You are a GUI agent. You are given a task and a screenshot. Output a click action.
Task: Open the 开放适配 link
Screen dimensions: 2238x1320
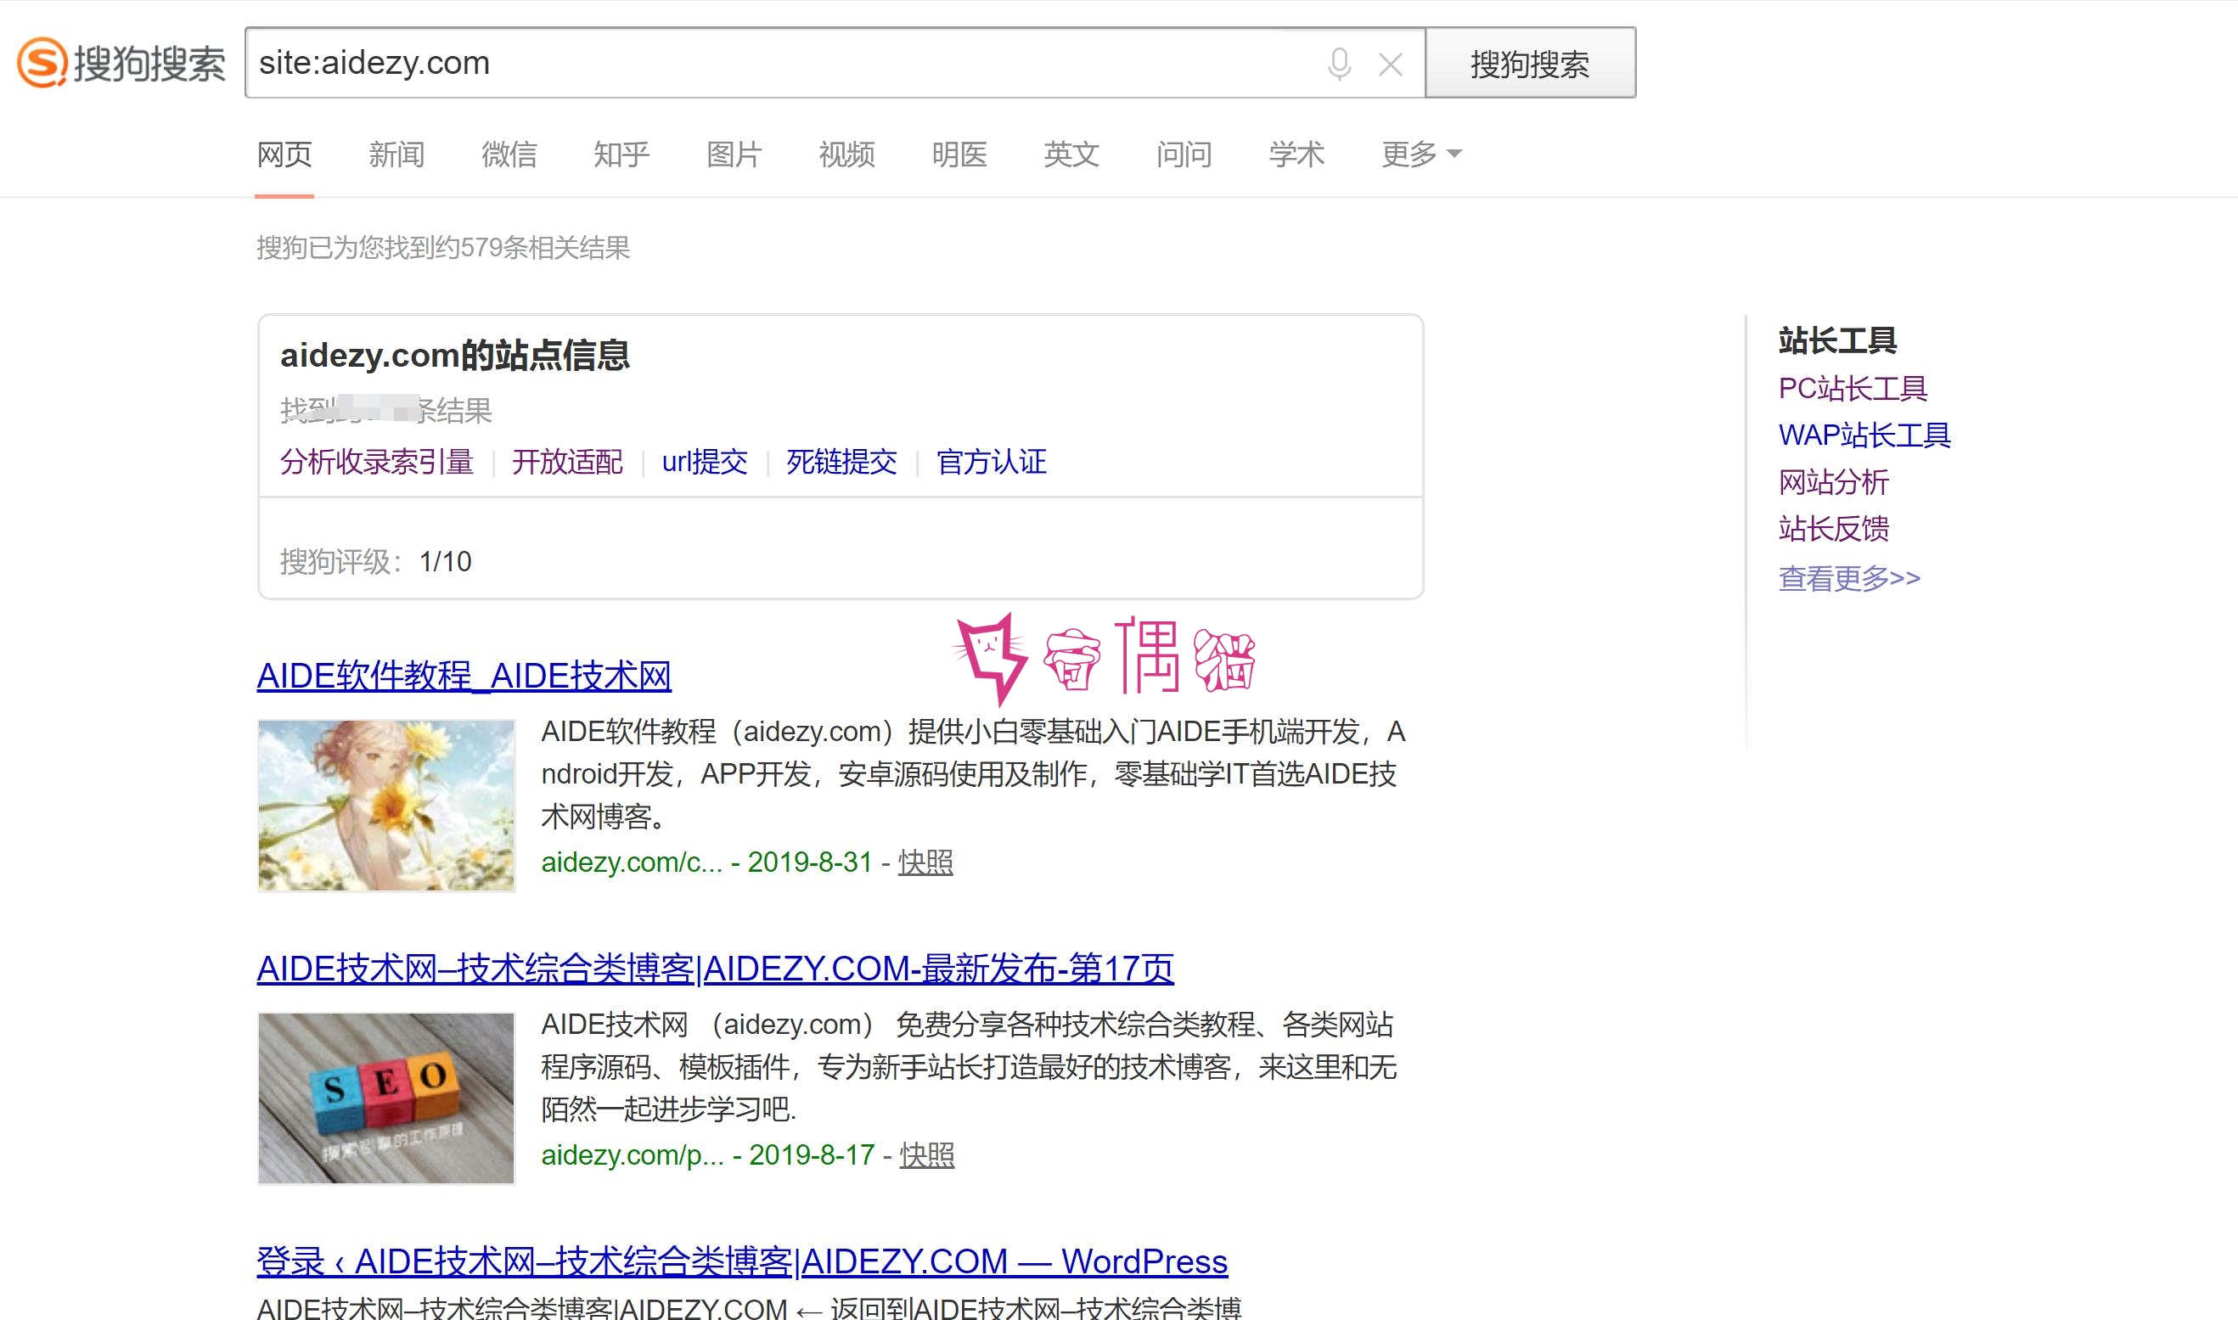[x=567, y=462]
